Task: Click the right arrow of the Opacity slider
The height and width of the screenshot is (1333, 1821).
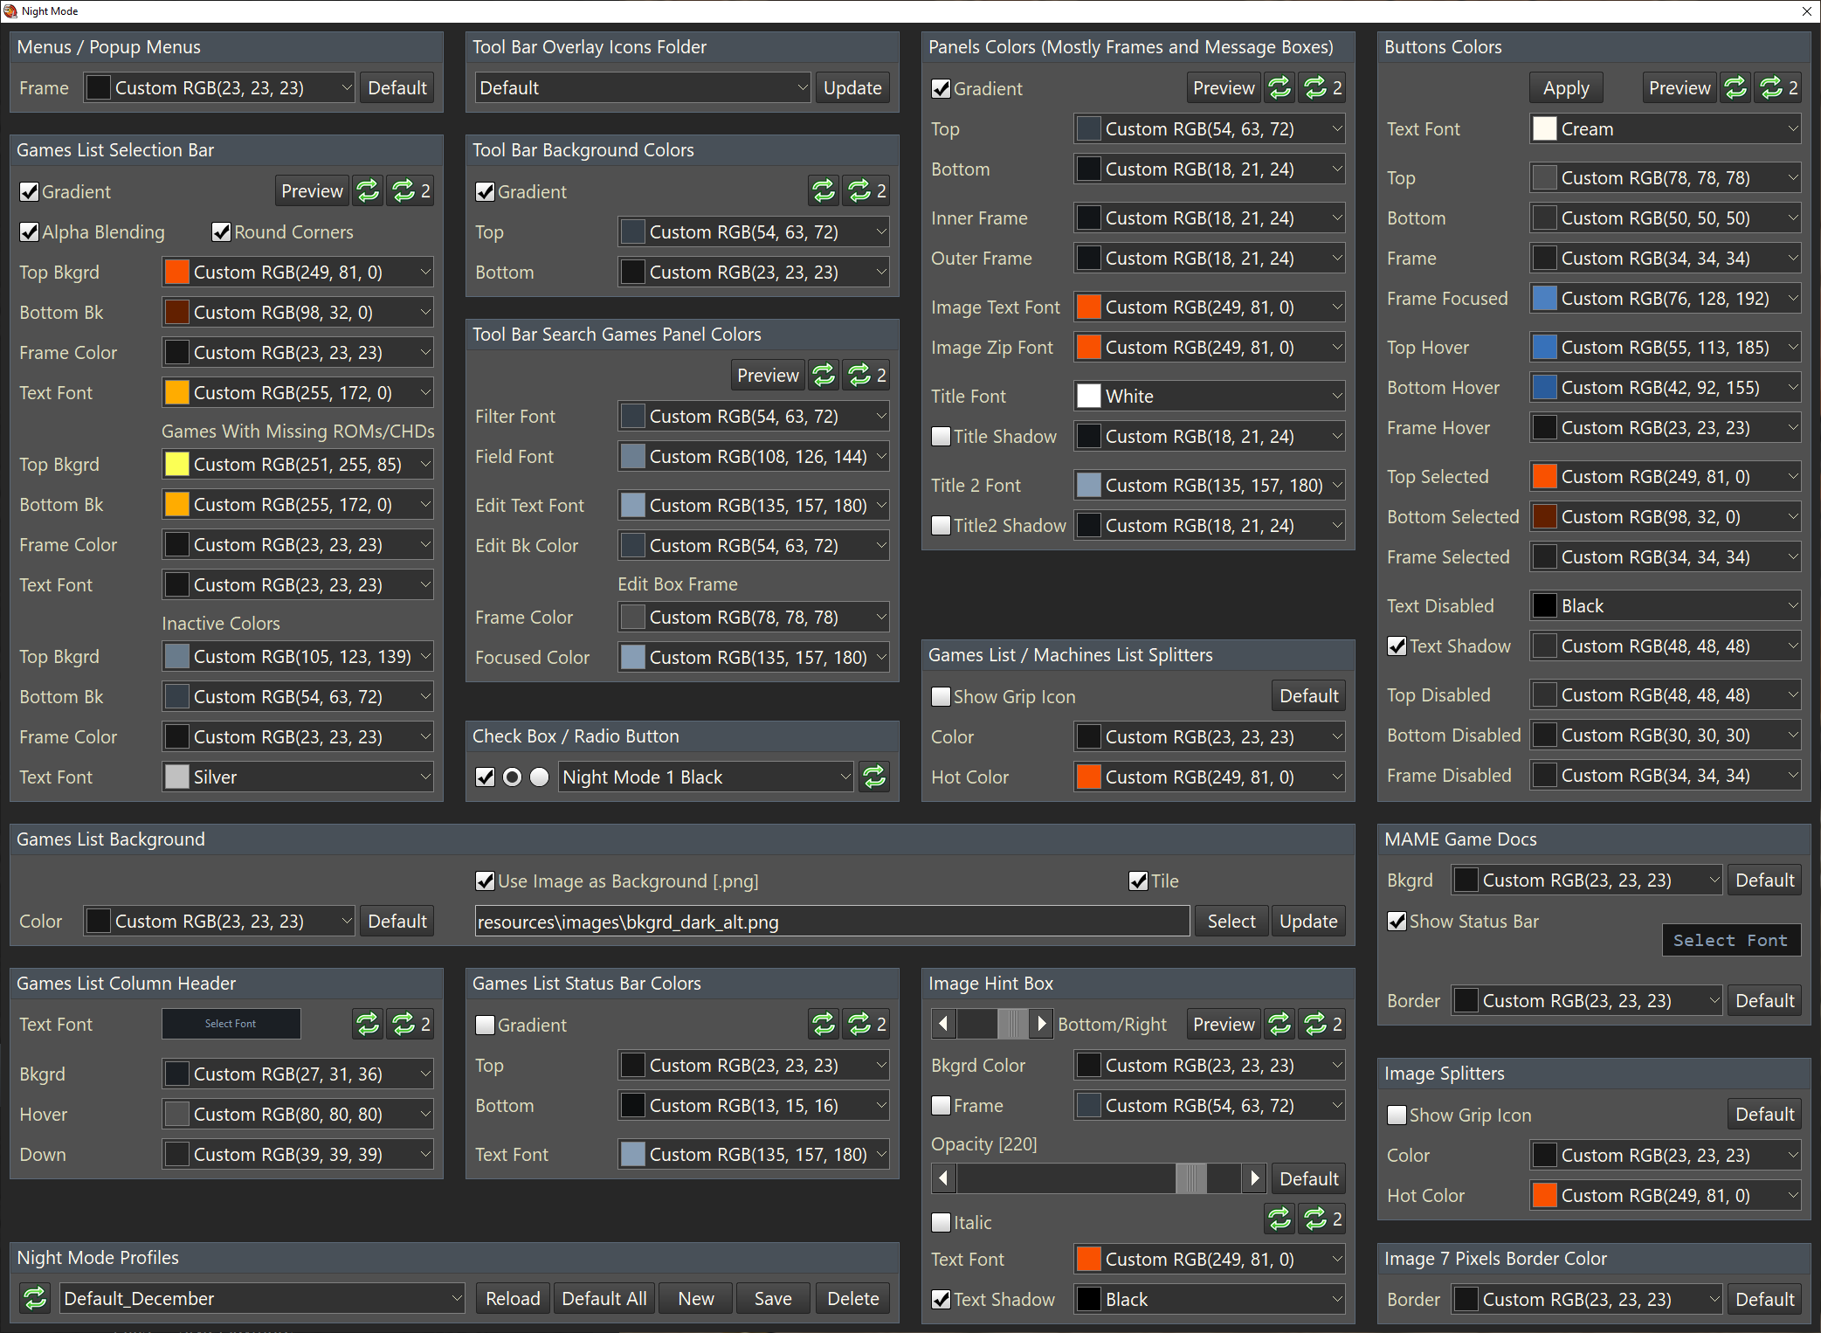Action: [1254, 1178]
